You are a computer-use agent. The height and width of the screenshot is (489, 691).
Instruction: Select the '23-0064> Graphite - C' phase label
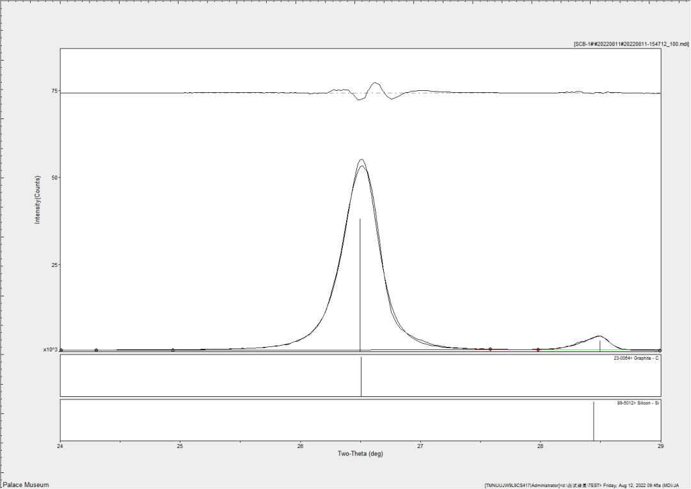pos(636,358)
